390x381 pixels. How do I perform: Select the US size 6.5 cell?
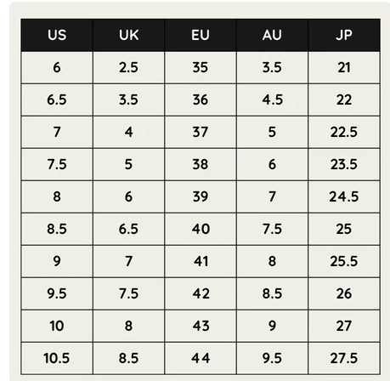point(57,100)
